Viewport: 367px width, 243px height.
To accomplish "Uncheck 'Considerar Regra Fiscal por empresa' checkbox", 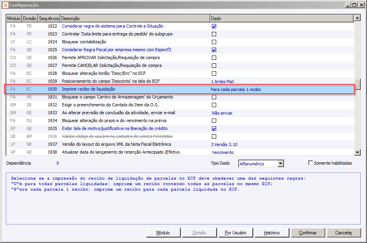I will pos(214,50).
